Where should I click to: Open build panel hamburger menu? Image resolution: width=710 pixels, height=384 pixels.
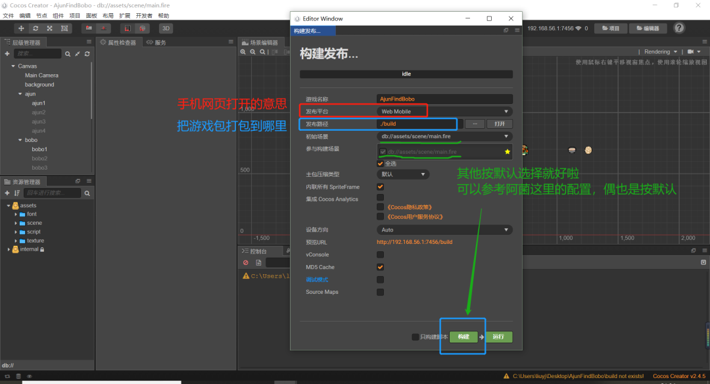click(517, 30)
